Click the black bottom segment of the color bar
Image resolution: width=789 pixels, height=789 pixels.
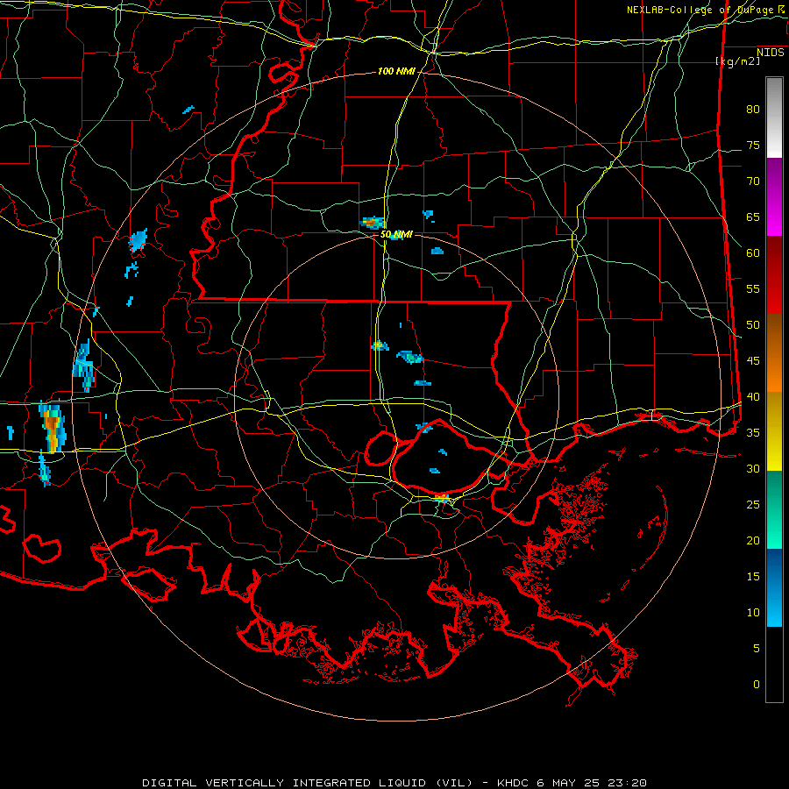click(x=774, y=665)
